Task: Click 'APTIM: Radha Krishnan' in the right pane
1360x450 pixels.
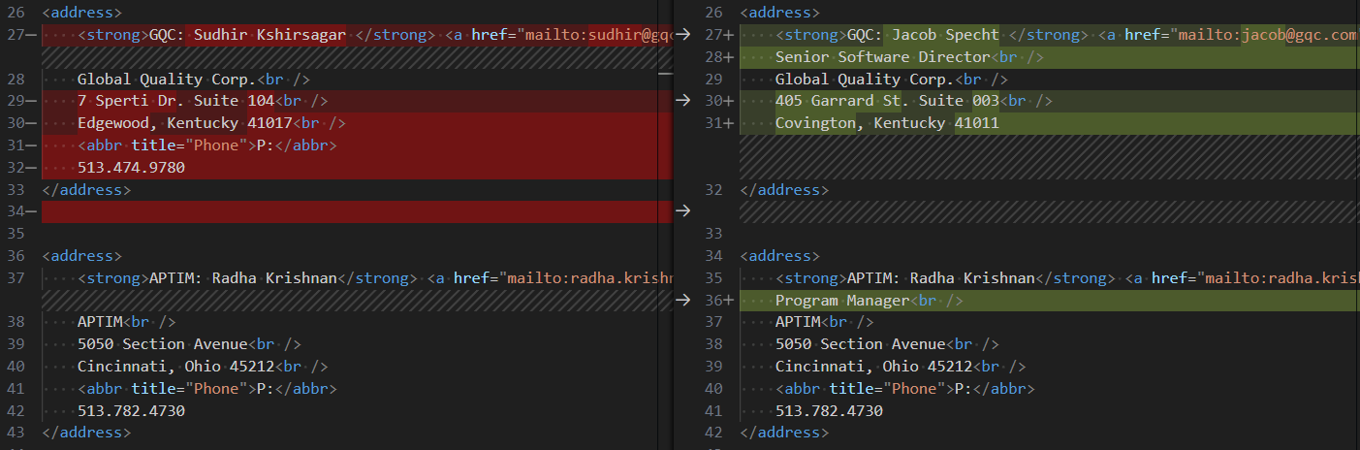Action: click(x=940, y=278)
